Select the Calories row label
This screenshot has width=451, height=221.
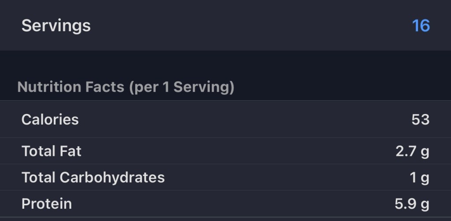pos(50,119)
